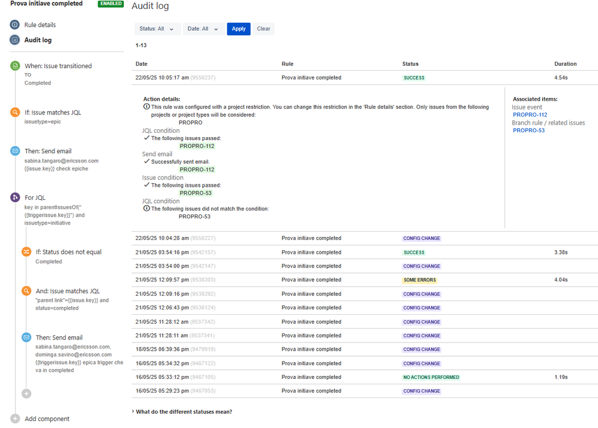Open the Status: All filter dropdown

[x=157, y=29]
